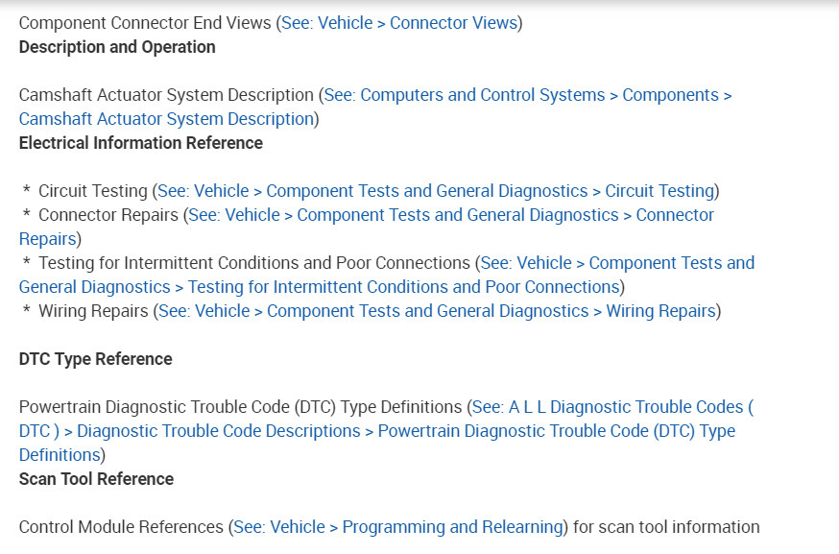
Task: Follow the Testing for Intermittent Conditions link
Action: click(616, 263)
